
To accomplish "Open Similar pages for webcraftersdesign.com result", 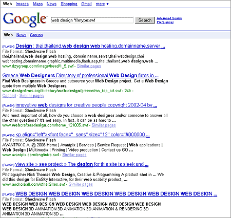I will pyautogui.click(x=104, y=125).
